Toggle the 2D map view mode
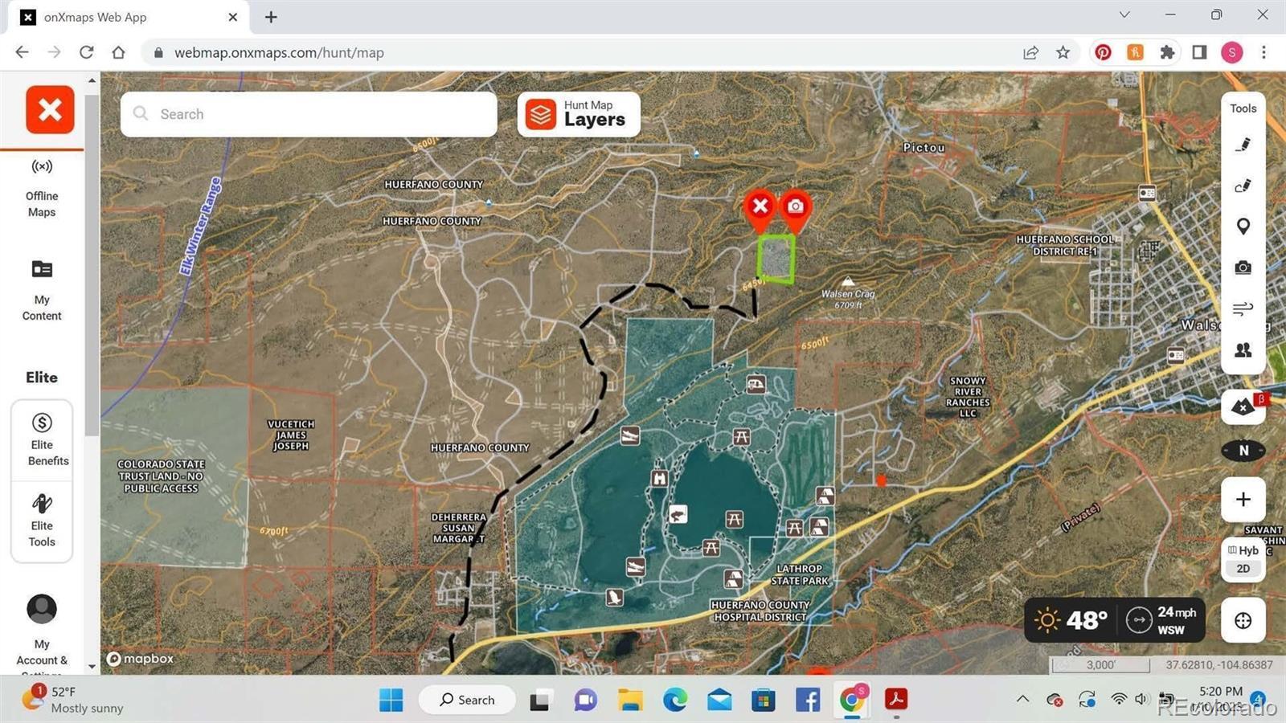 (1243, 569)
